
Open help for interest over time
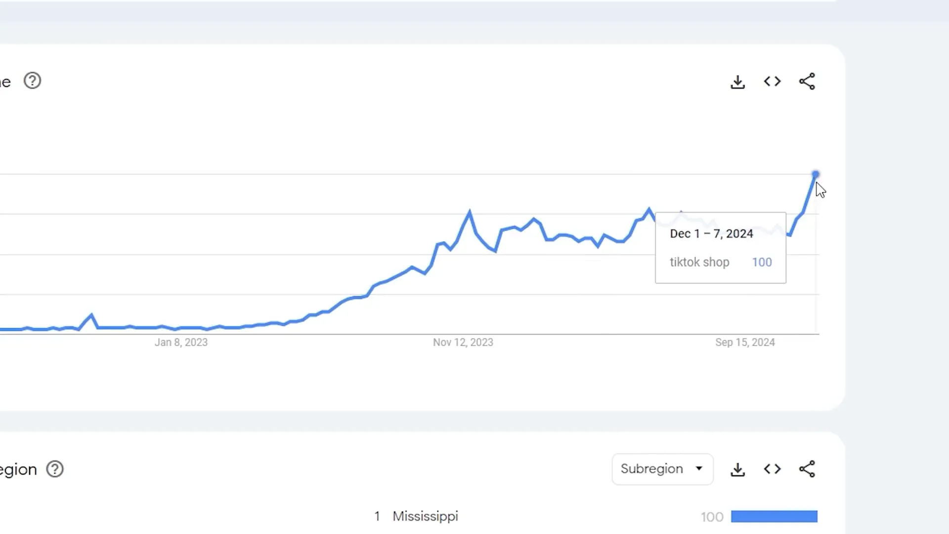pos(33,81)
